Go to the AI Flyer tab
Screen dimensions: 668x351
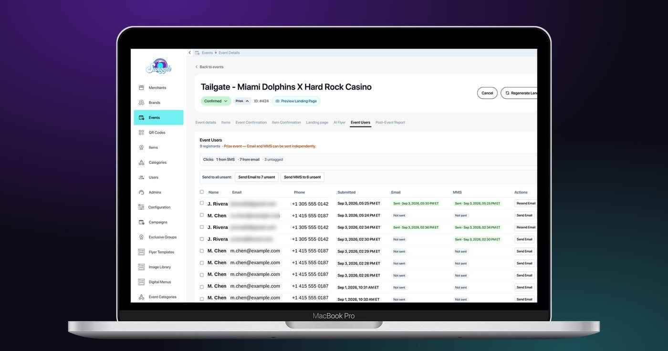339,123
